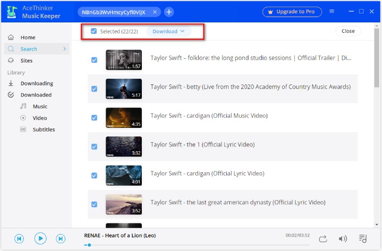
Task: Open the hamburger menu
Action: pos(331,11)
